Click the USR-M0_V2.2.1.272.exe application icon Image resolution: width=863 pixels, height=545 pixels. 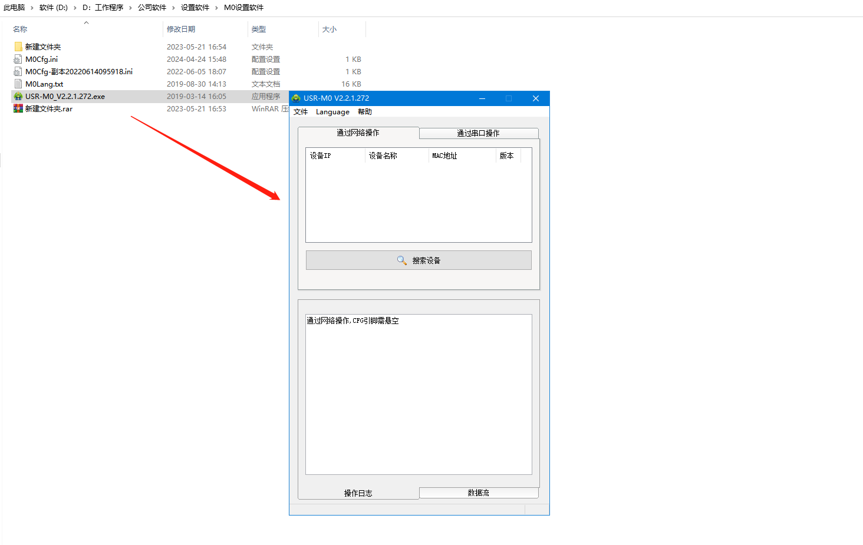pos(18,96)
